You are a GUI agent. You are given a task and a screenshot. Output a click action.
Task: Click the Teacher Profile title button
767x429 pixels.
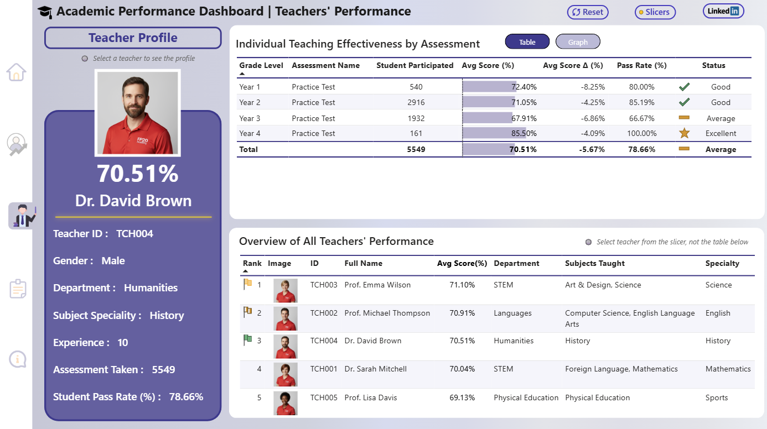(133, 38)
